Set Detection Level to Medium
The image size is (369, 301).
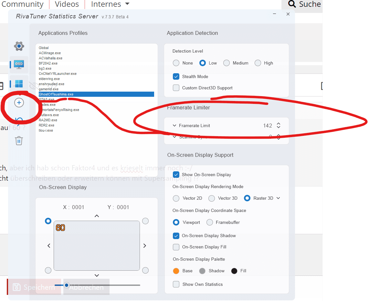pos(227,63)
